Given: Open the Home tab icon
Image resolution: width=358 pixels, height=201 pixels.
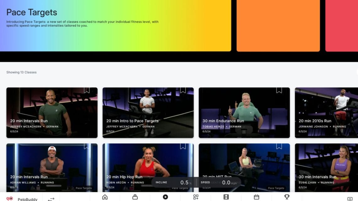Looking at the screenshot, I should [105, 197].
